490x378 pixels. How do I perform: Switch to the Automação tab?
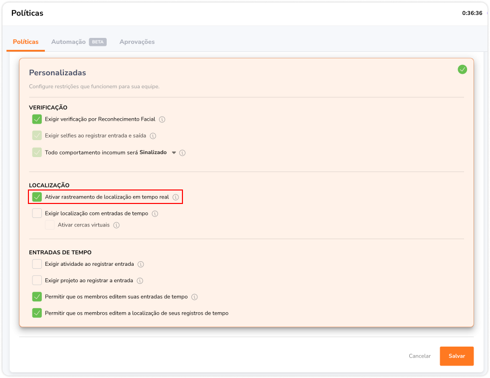68,42
